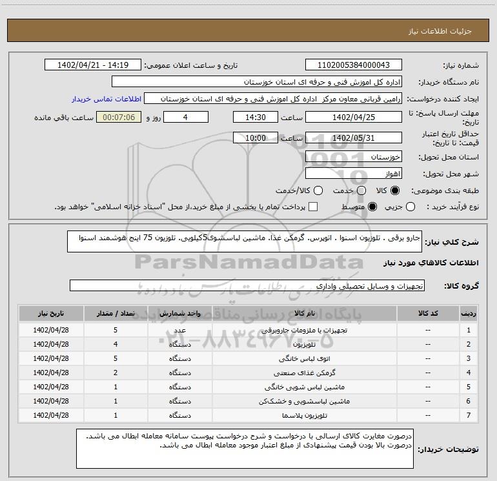Select item تجهیزات یا ملزومات جاروبرقی

[x=304, y=331]
